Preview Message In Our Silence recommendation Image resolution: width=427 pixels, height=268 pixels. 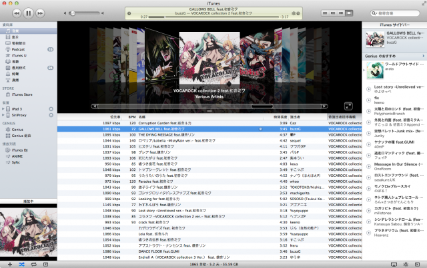click(369, 166)
